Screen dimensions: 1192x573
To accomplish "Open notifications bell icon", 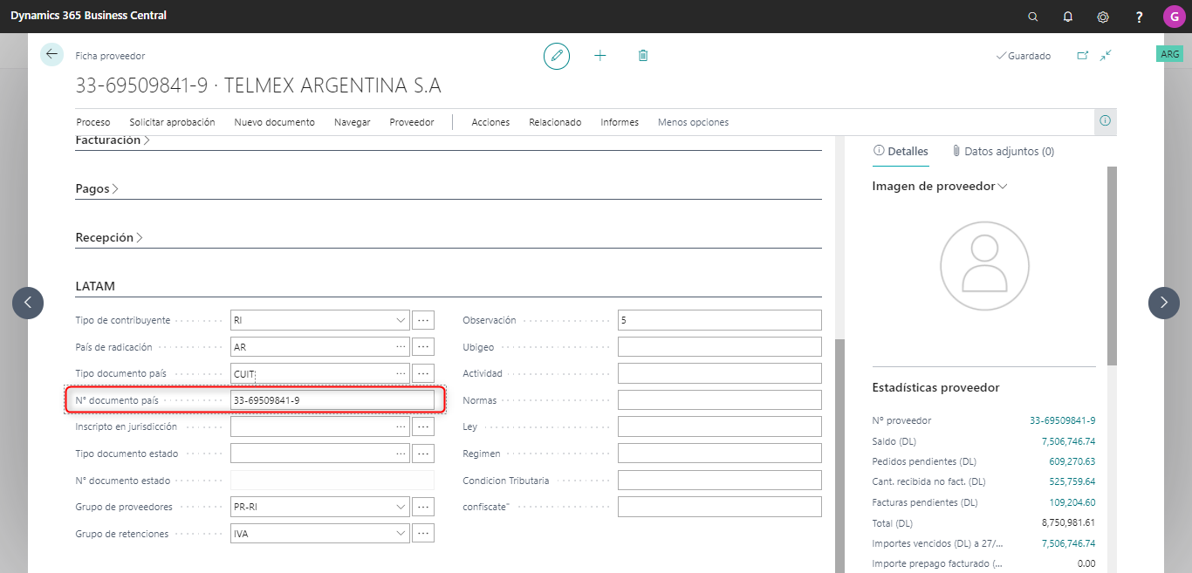I will tap(1068, 17).
